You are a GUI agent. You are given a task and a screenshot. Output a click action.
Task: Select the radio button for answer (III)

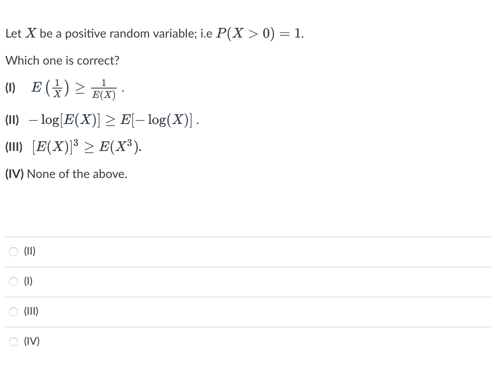coord(13,312)
